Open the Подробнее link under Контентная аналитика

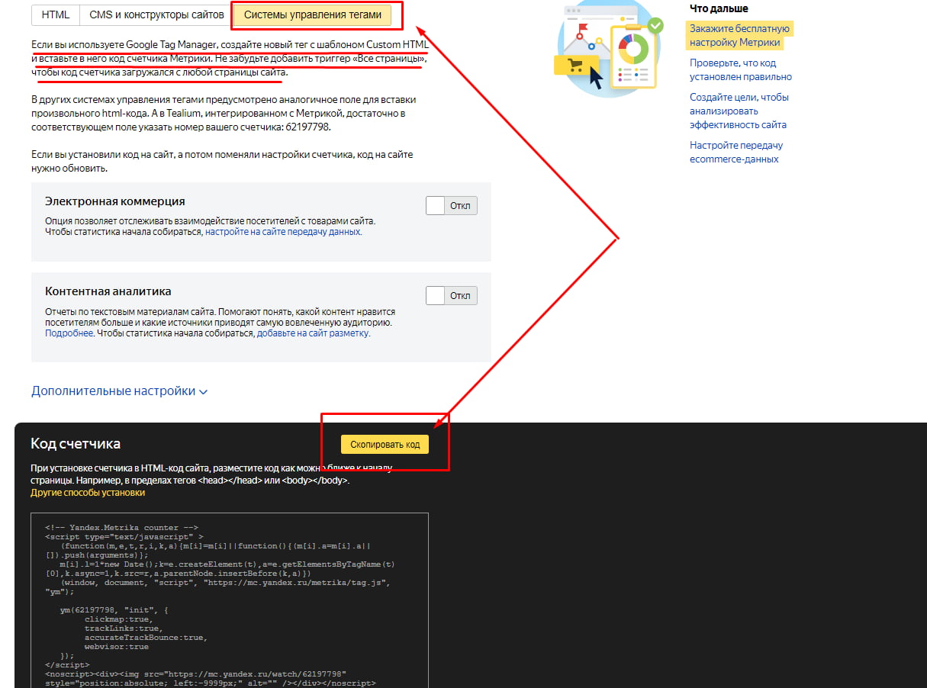click(x=69, y=333)
